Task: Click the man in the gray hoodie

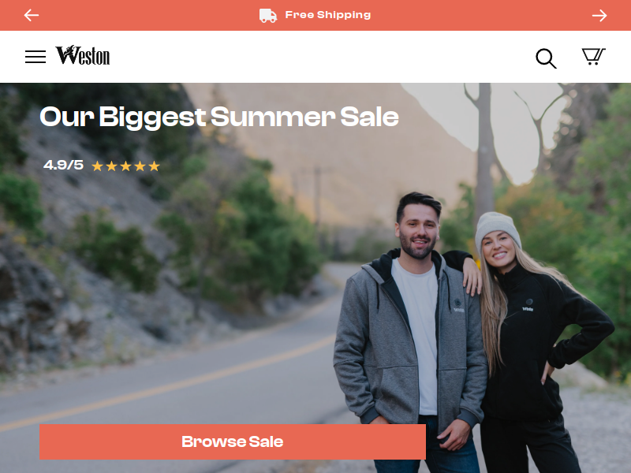Action: [x=410, y=322]
